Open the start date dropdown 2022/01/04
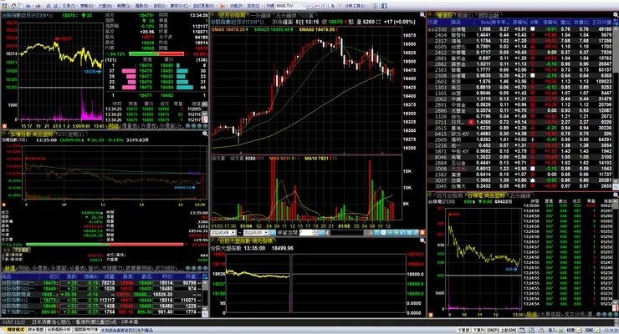619x334 pixels. point(233,232)
